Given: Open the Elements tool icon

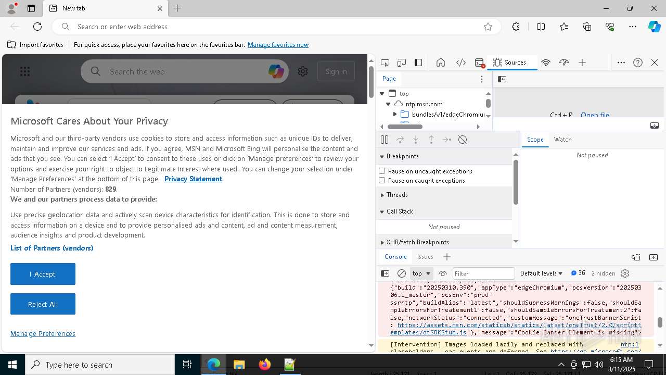Looking at the screenshot, I should click(x=461, y=63).
